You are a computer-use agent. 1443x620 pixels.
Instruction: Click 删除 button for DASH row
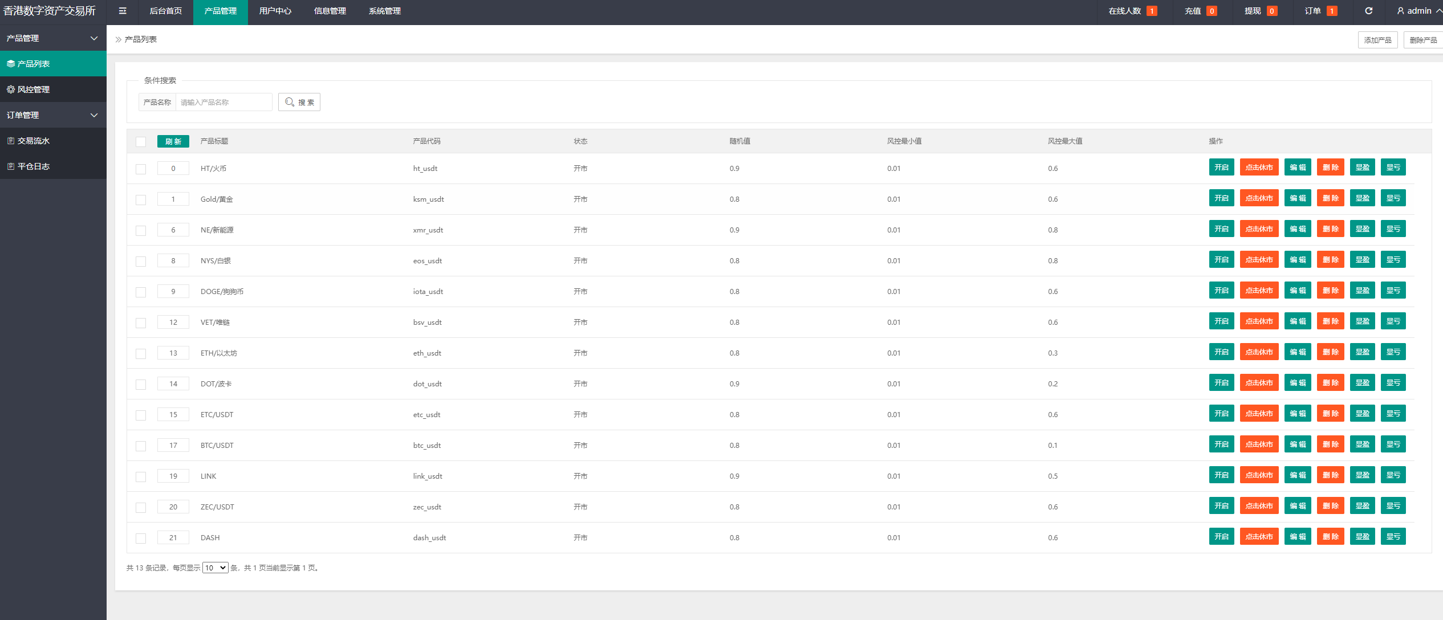tap(1330, 537)
